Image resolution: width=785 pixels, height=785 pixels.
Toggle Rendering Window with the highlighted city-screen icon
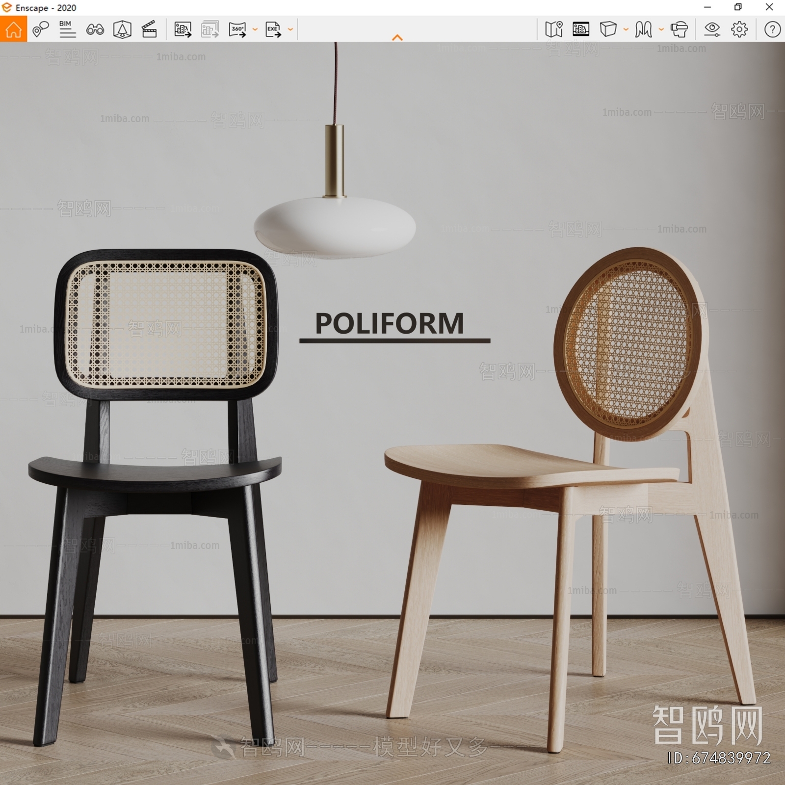581,29
